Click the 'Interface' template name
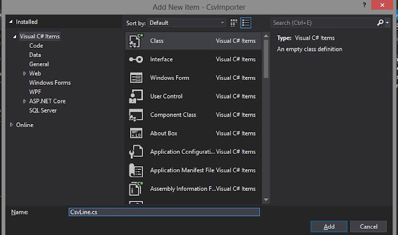The width and height of the screenshot is (398, 235). 162,60
